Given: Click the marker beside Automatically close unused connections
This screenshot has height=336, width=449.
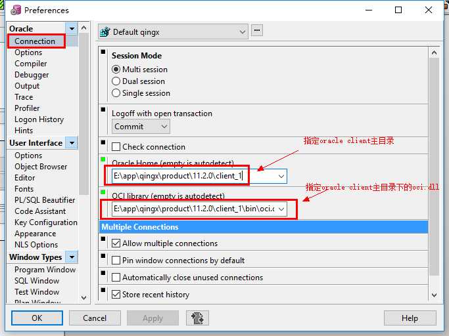Looking at the screenshot, I should click(x=103, y=273).
